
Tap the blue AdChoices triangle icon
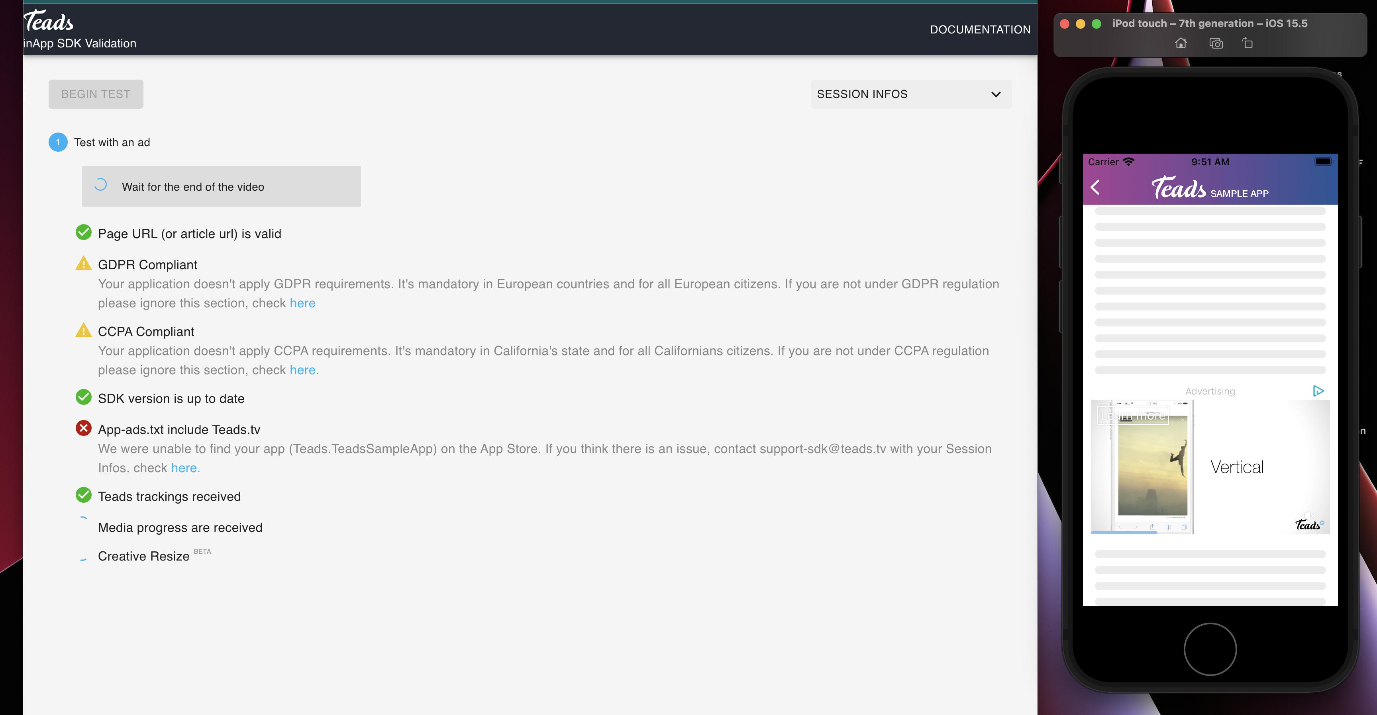pos(1318,391)
